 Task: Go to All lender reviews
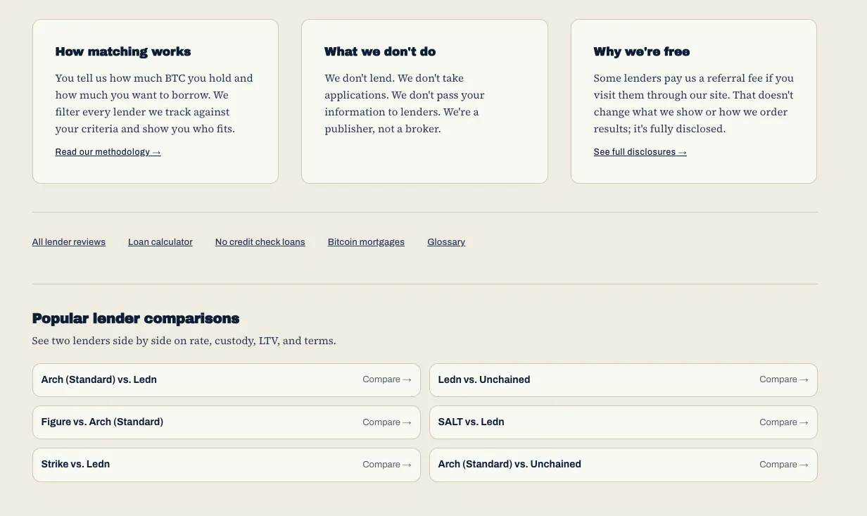(69, 242)
